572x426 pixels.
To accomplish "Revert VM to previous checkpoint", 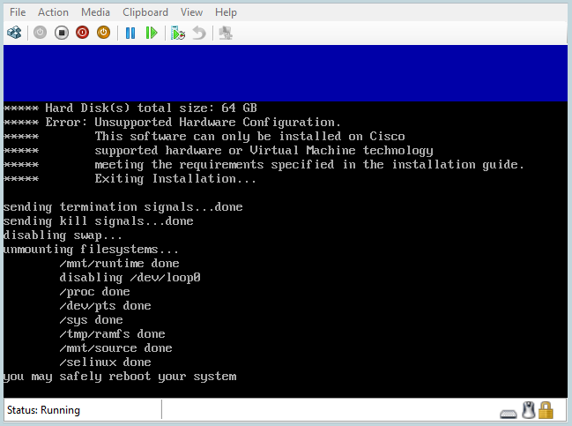I will 199,33.
